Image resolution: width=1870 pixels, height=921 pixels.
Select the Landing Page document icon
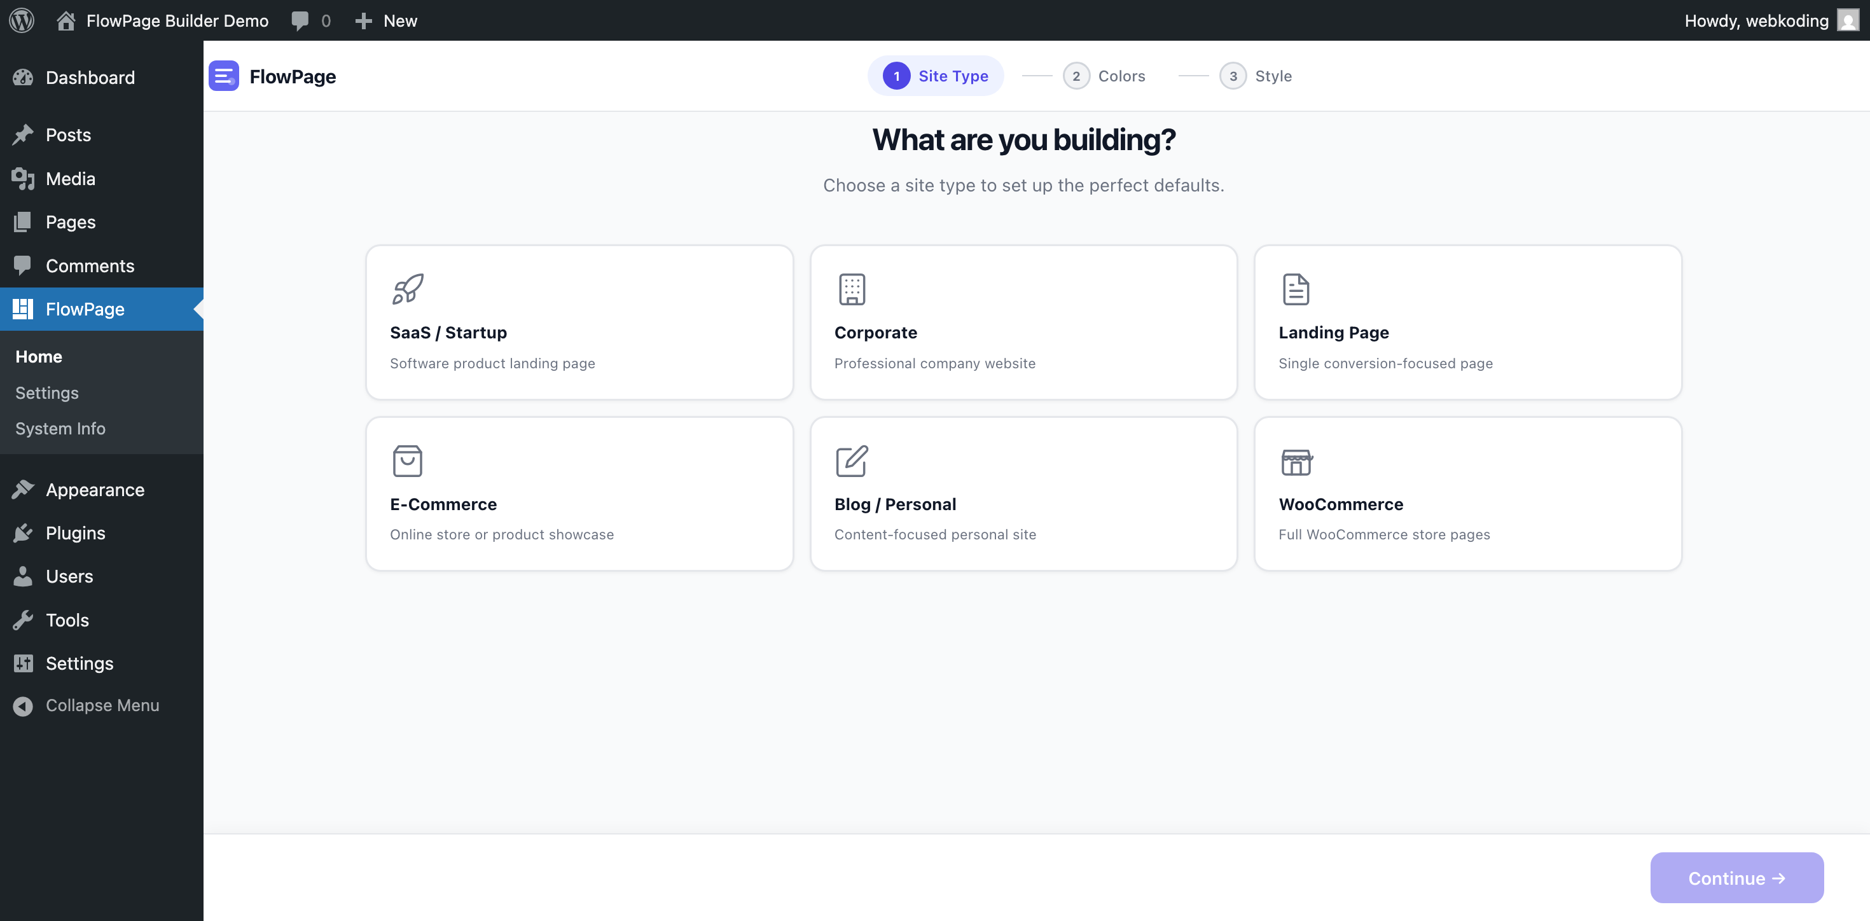(x=1296, y=288)
